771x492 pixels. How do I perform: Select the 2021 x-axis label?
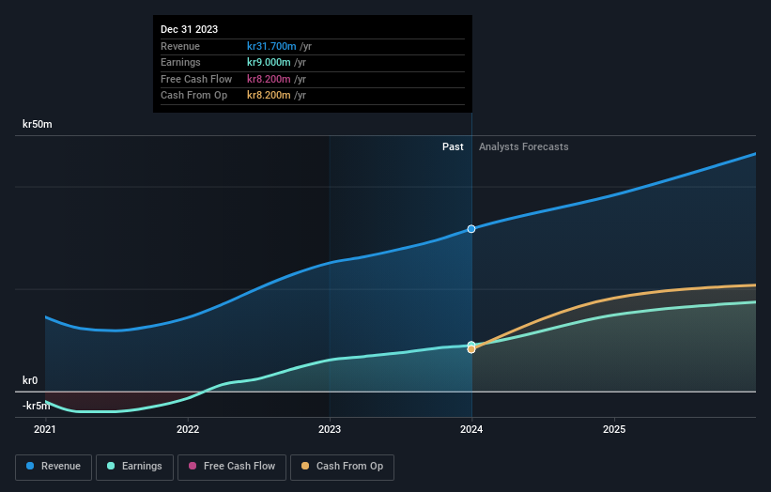pos(45,430)
